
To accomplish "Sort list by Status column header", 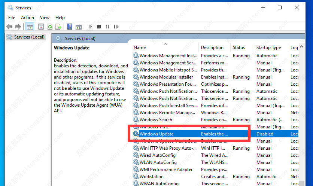I will point(239,48).
